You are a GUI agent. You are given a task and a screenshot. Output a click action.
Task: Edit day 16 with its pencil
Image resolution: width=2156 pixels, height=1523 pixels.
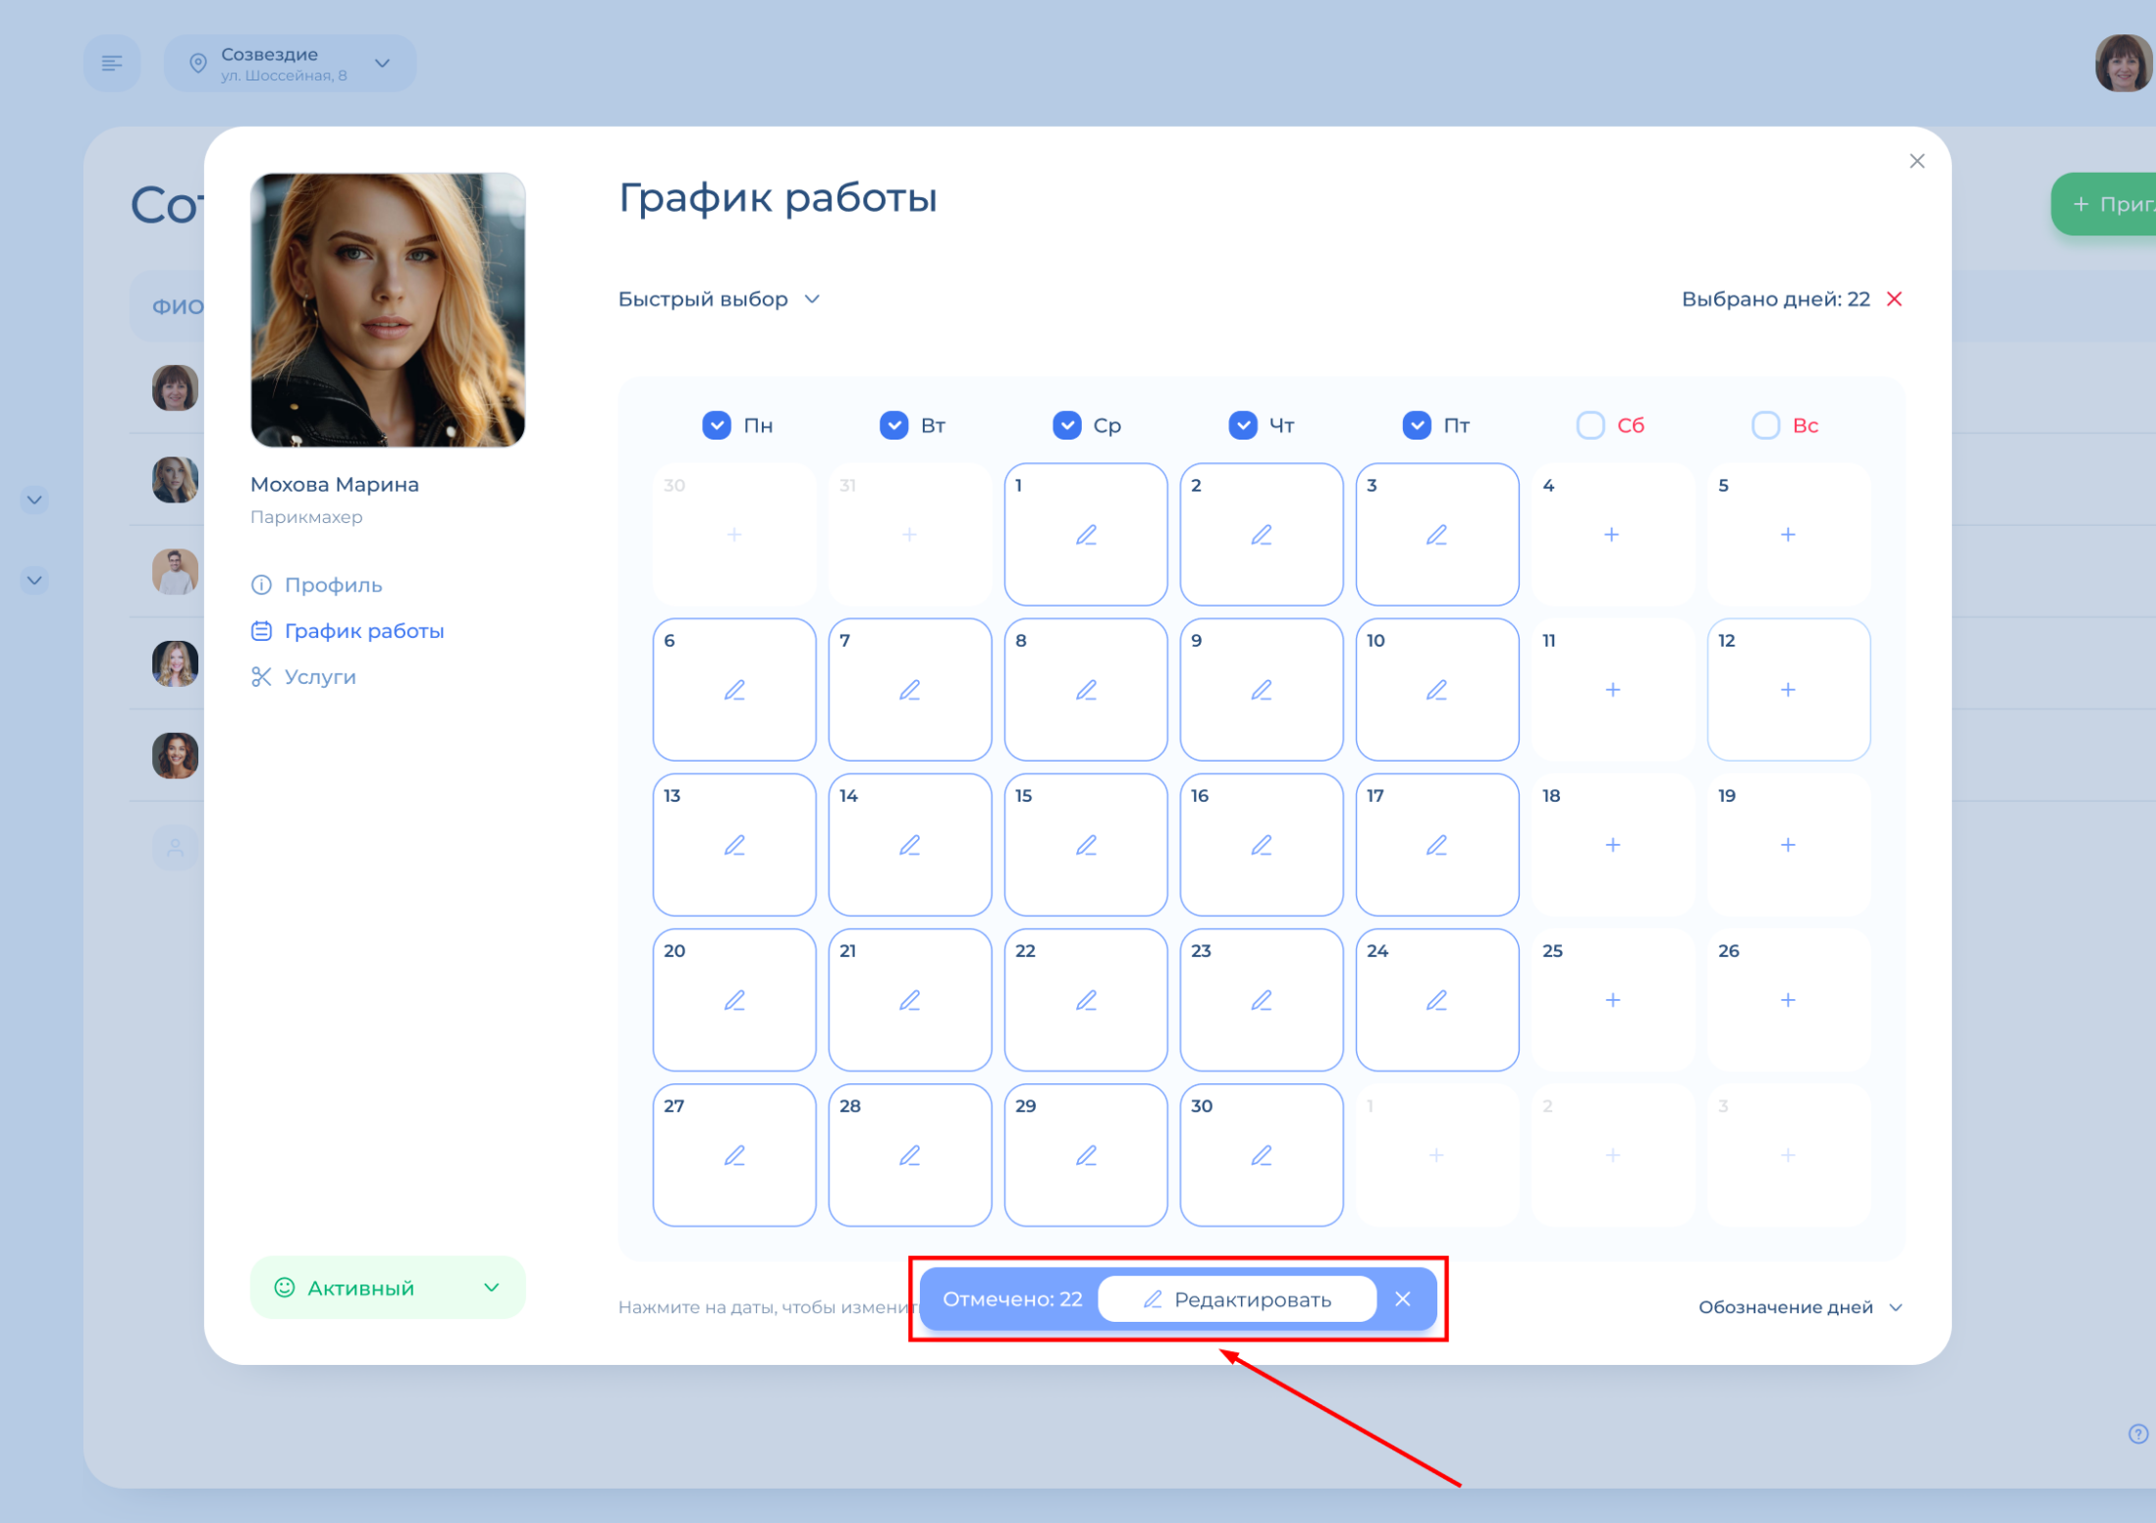tap(1262, 845)
